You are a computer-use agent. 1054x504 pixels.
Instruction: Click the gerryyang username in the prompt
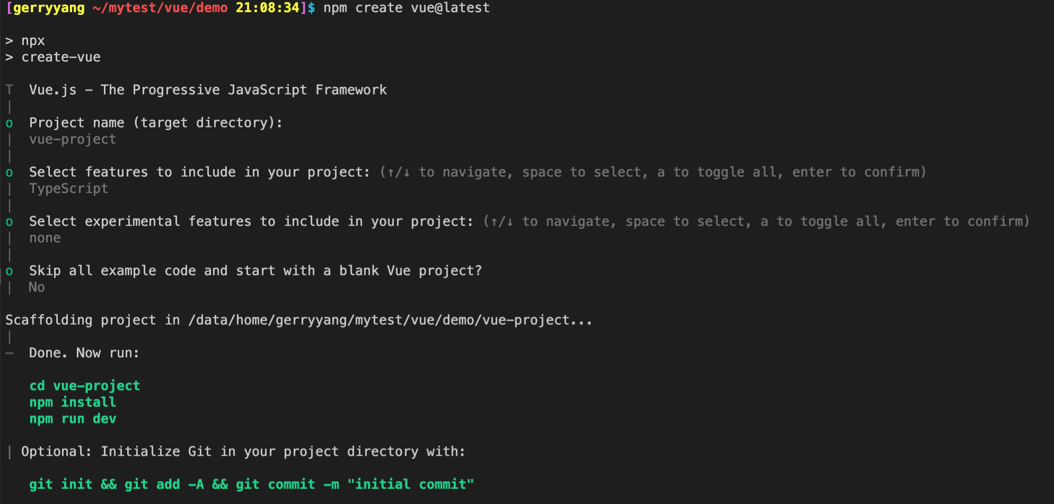click(49, 8)
